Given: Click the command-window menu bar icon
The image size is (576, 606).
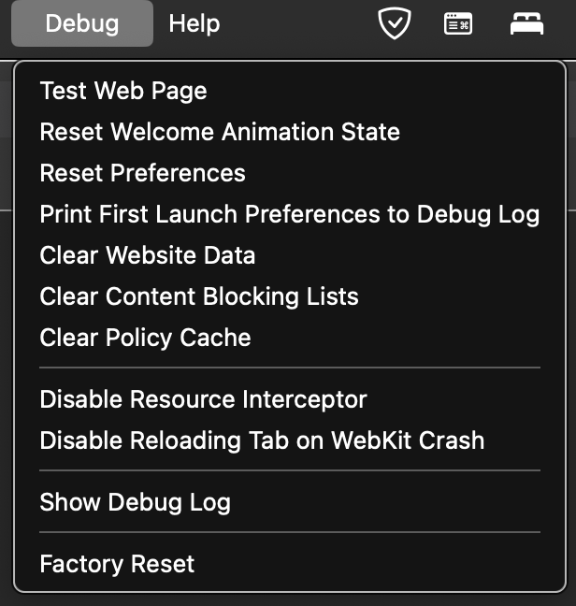Looking at the screenshot, I should (x=457, y=23).
